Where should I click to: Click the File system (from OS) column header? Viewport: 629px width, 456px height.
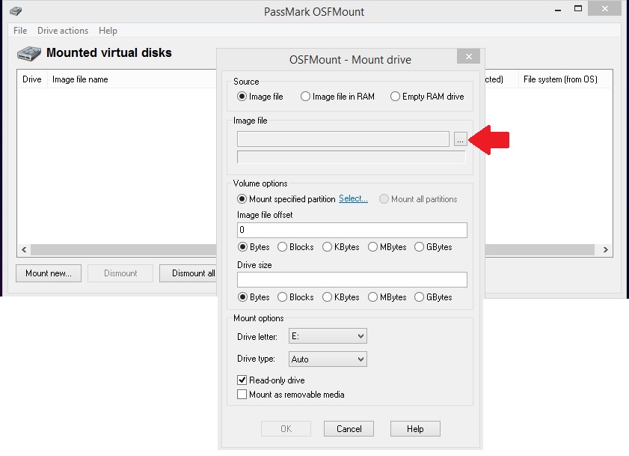[565, 79]
